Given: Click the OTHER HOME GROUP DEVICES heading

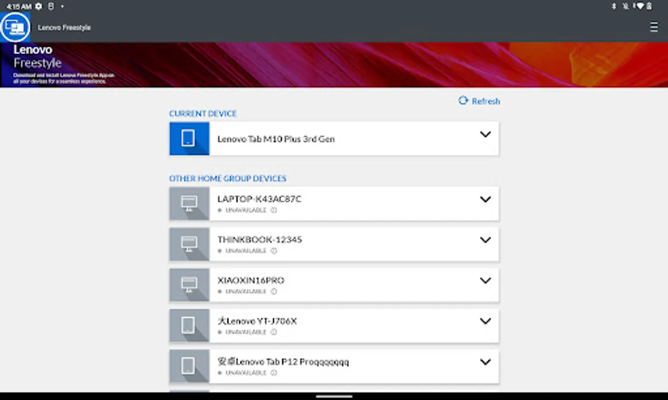Looking at the screenshot, I should coord(227,178).
